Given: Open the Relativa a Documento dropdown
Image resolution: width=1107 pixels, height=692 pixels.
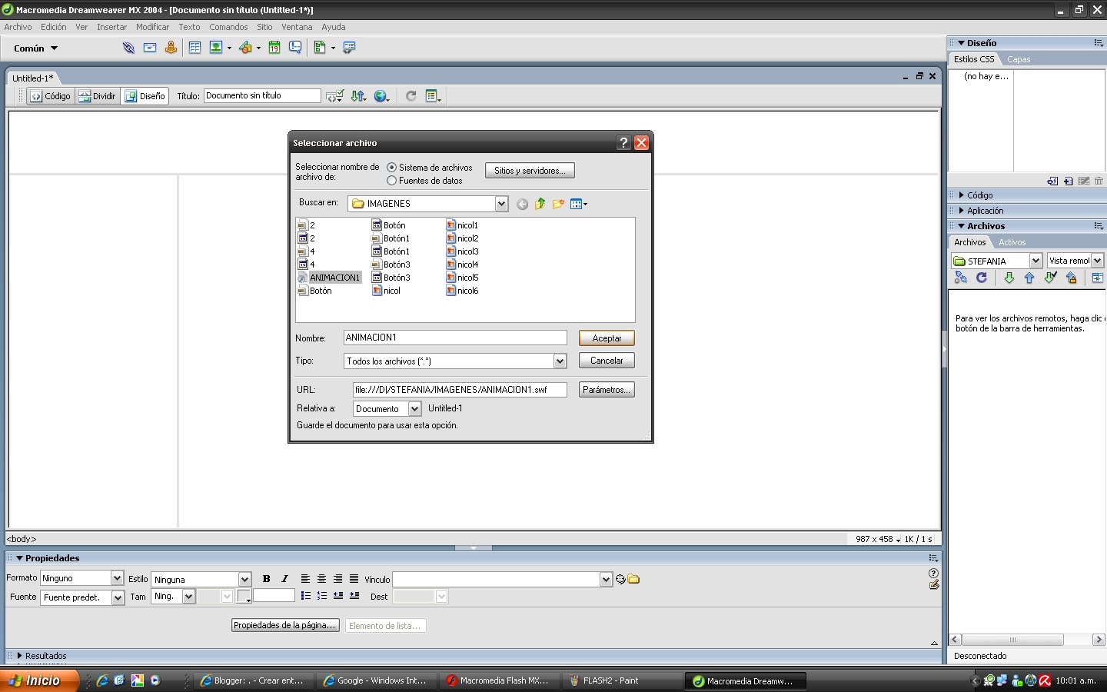Looking at the screenshot, I should click(x=414, y=409).
